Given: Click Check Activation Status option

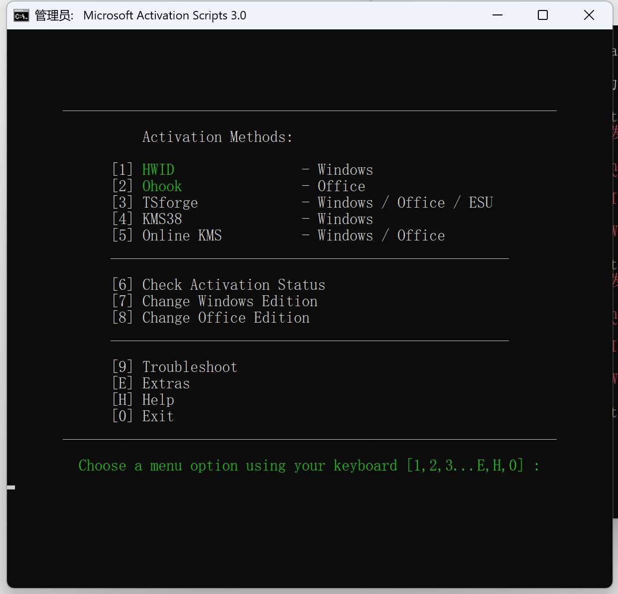Looking at the screenshot, I should click(233, 285).
